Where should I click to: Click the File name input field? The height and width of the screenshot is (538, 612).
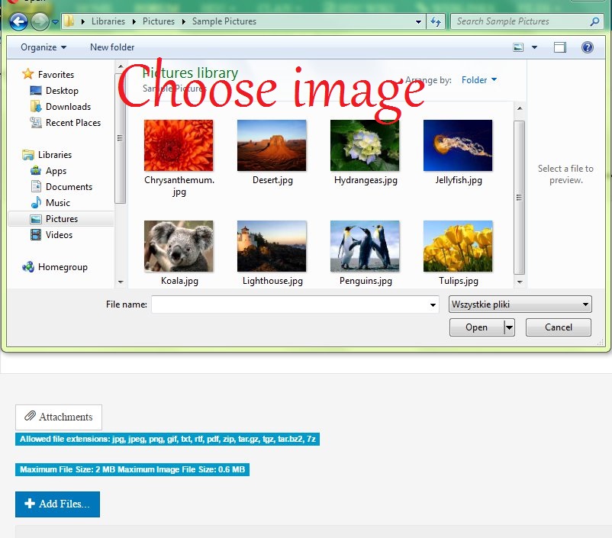click(x=295, y=304)
